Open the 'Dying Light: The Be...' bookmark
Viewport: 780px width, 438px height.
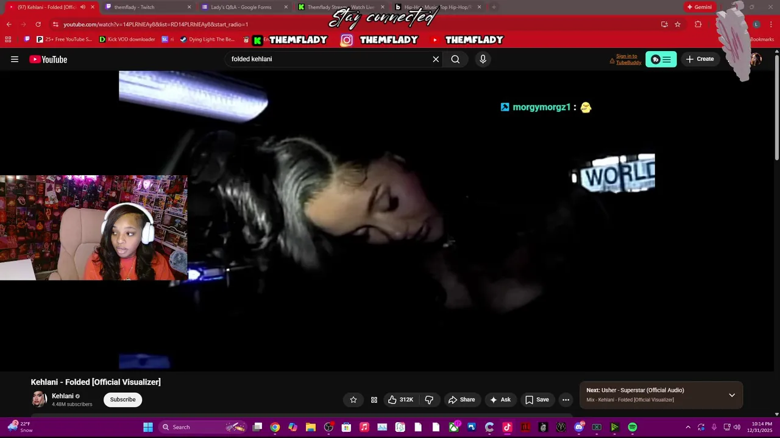[x=208, y=40]
